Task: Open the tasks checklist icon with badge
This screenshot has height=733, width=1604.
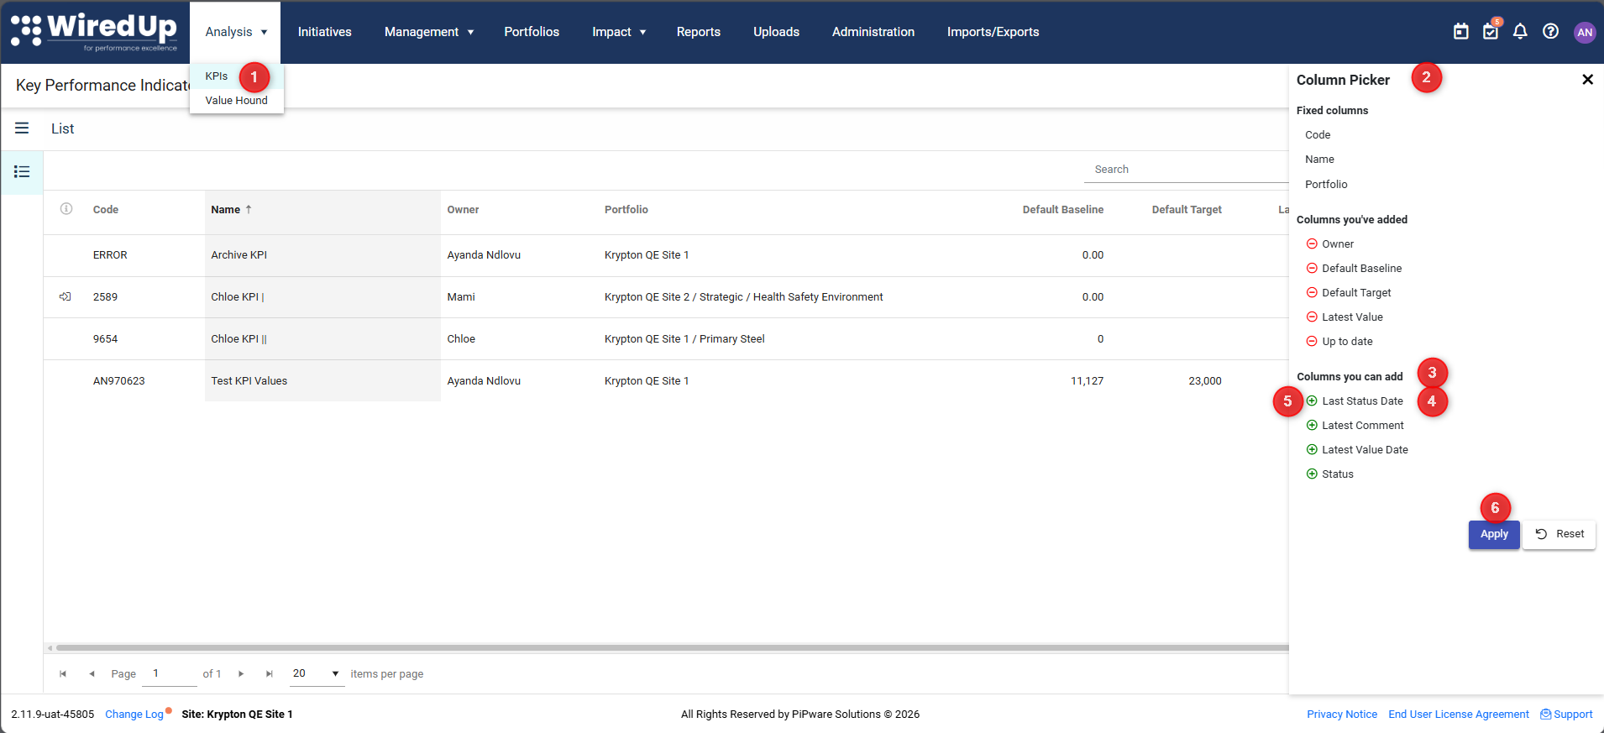Action: (x=1491, y=32)
